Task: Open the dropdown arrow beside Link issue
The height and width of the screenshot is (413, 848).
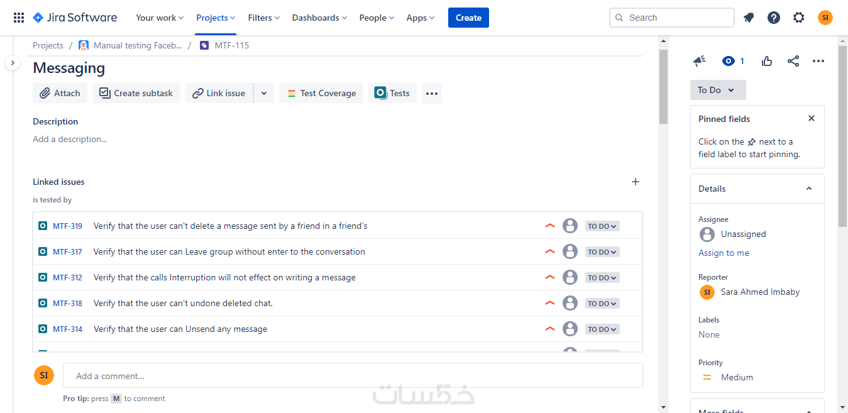Action: [264, 93]
